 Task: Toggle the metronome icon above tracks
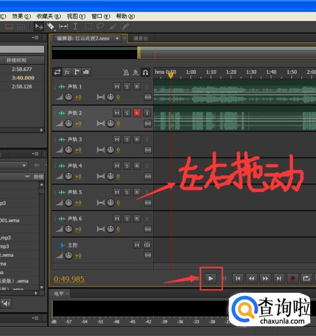click(126, 72)
